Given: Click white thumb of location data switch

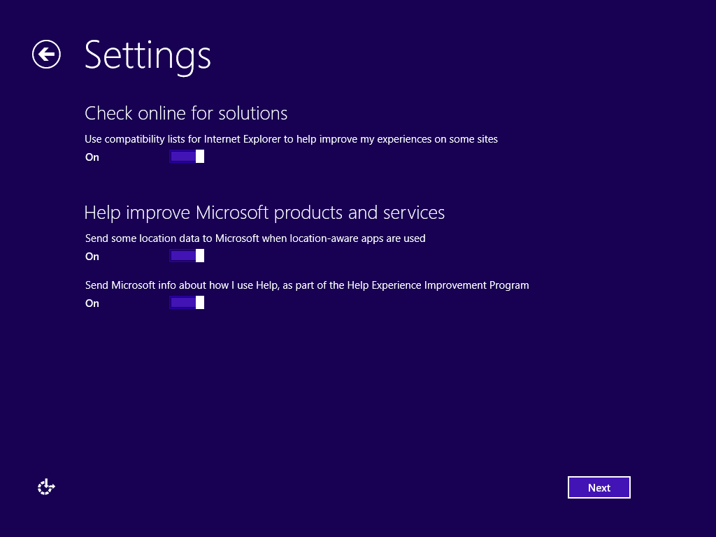Looking at the screenshot, I should click(x=200, y=256).
